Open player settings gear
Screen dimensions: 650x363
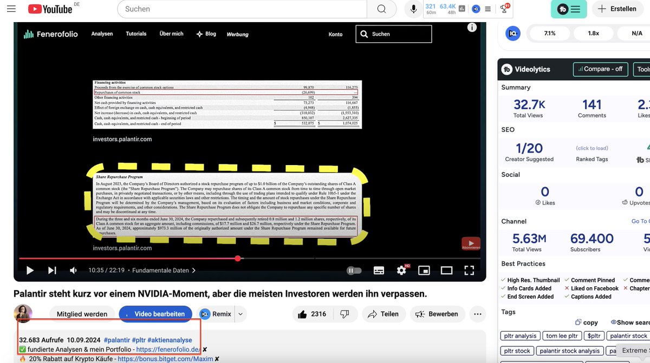click(x=401, y=270)
